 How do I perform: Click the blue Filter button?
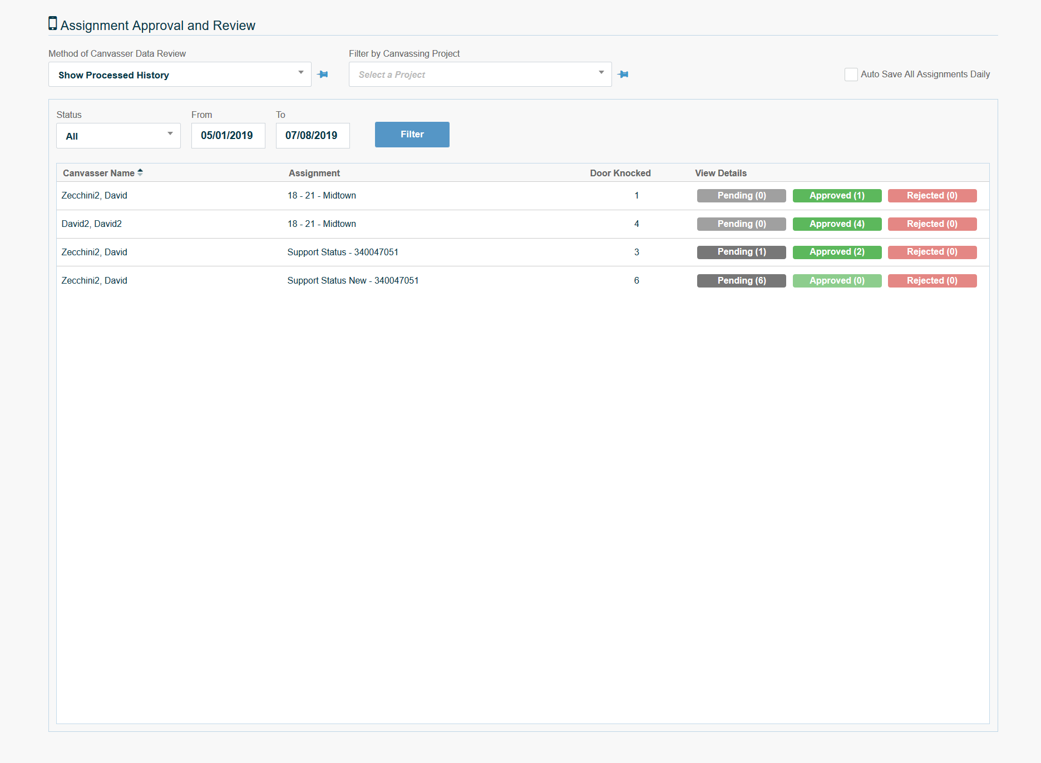(x=412, y=135)
